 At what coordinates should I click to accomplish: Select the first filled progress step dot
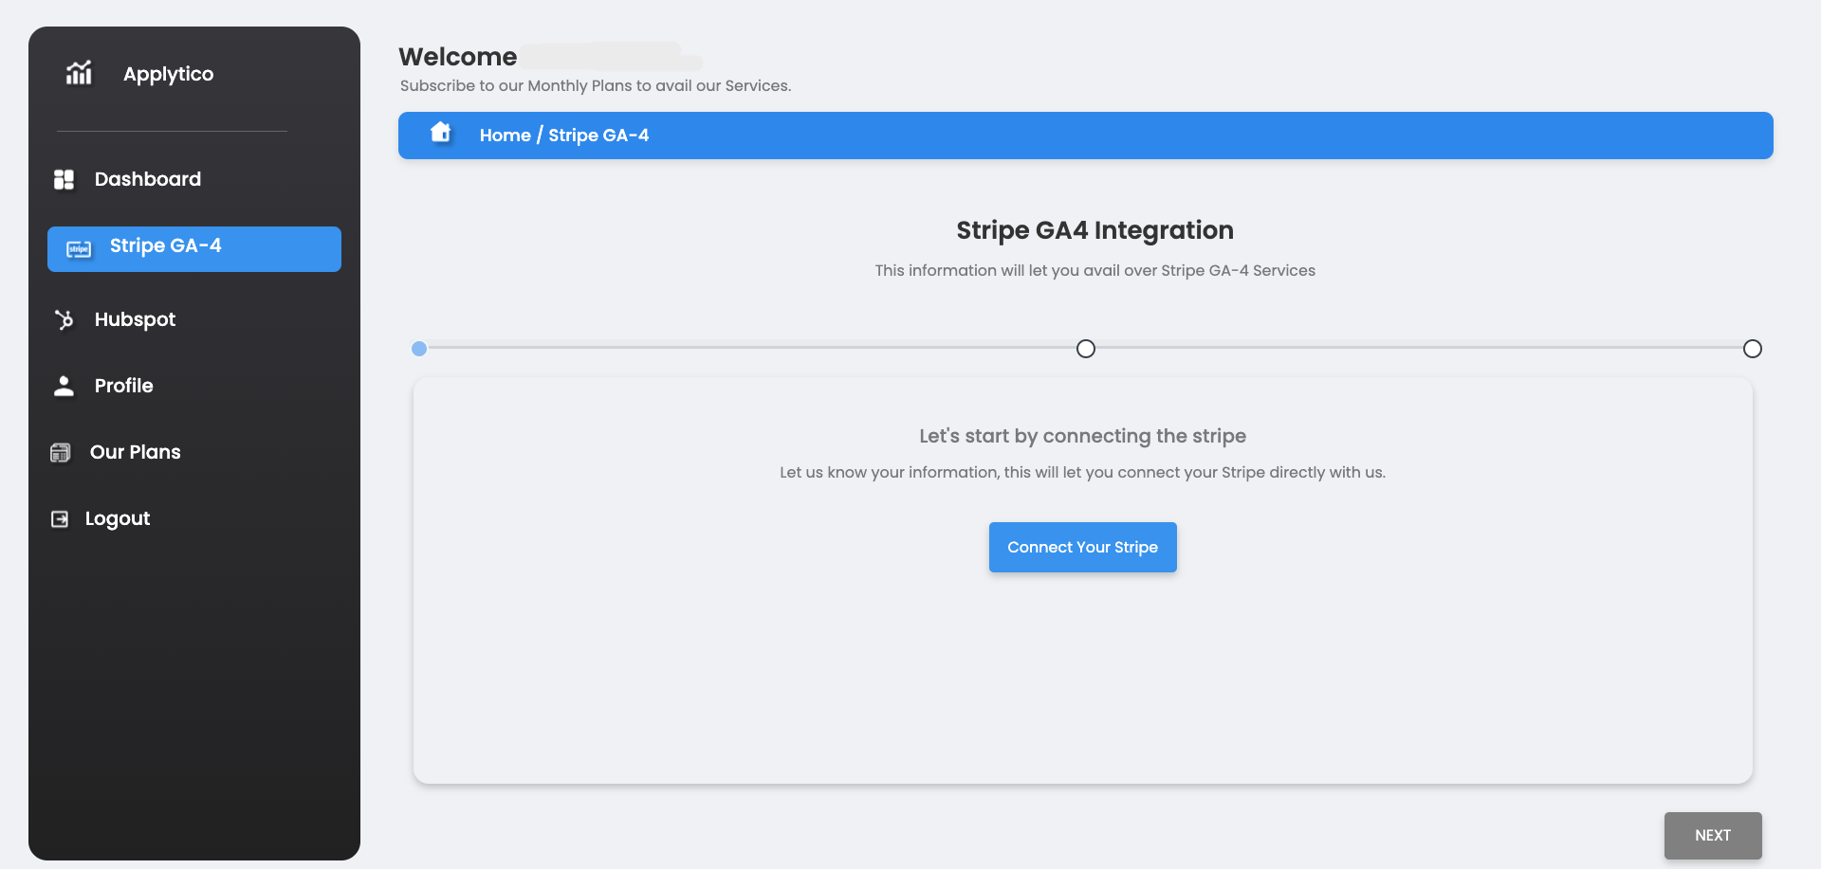(x=419, y=349)
